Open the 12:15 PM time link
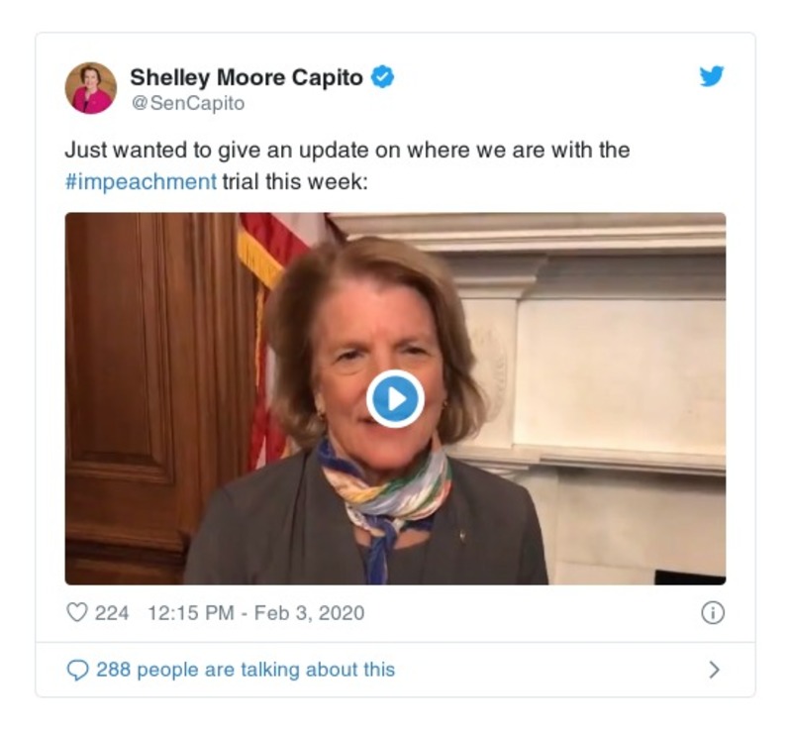The width and height of the screenshot is (791, 734). [191, 613]
